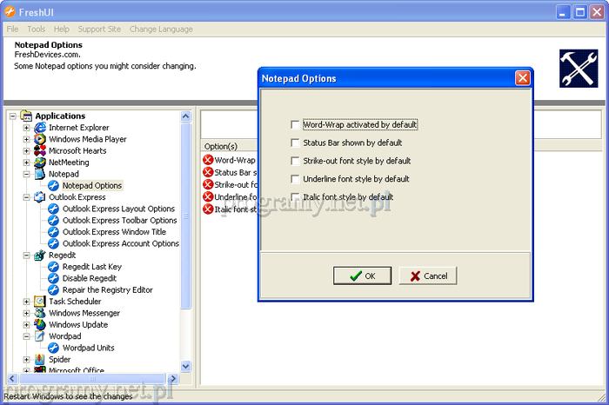Enable Word-Wrap activated by default

point(296,124)
